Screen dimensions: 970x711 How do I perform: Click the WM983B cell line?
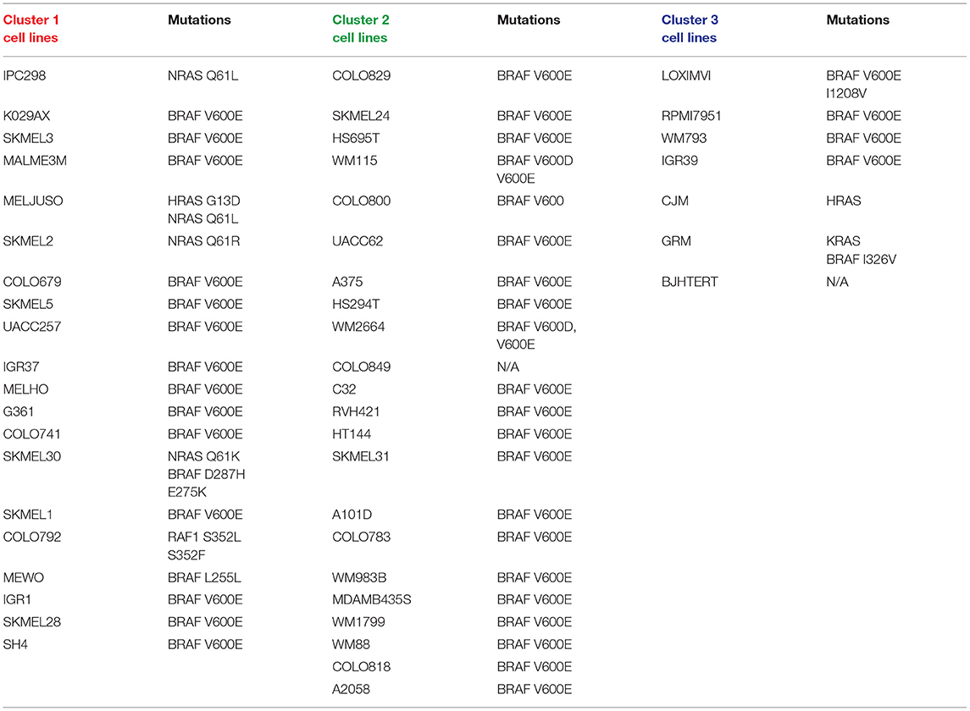click(359, 578)
